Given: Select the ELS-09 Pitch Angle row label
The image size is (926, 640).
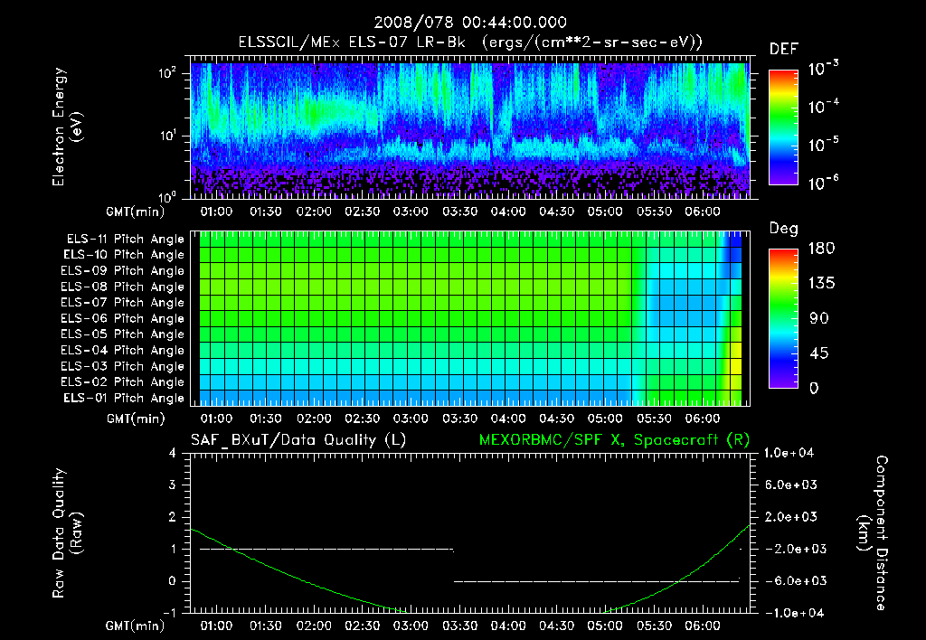Looking at the screenshot, I should (x=122, y=271).
